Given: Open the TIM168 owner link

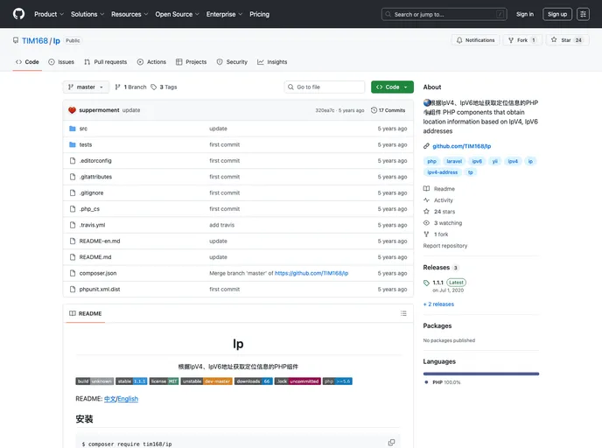Looking at the screenshot, I should [x=34, y=41].
